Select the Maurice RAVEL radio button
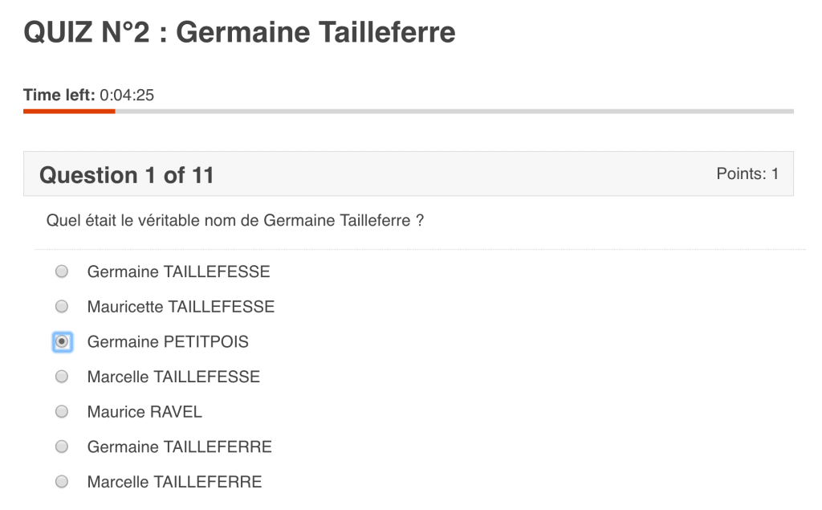 (x=62, y=411)
